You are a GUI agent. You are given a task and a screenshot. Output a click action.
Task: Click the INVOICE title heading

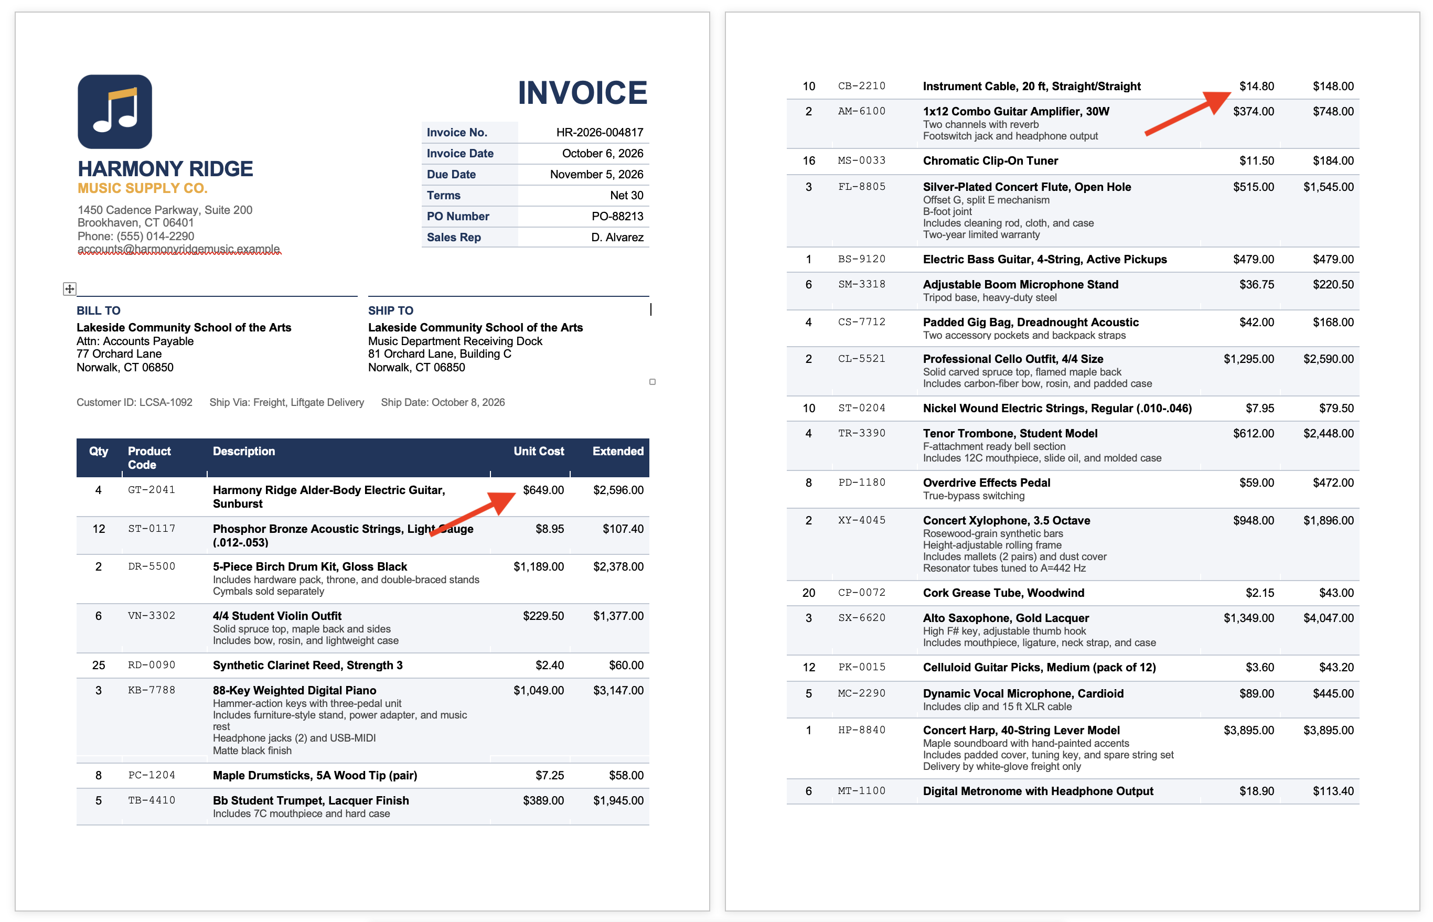[582, 93]
